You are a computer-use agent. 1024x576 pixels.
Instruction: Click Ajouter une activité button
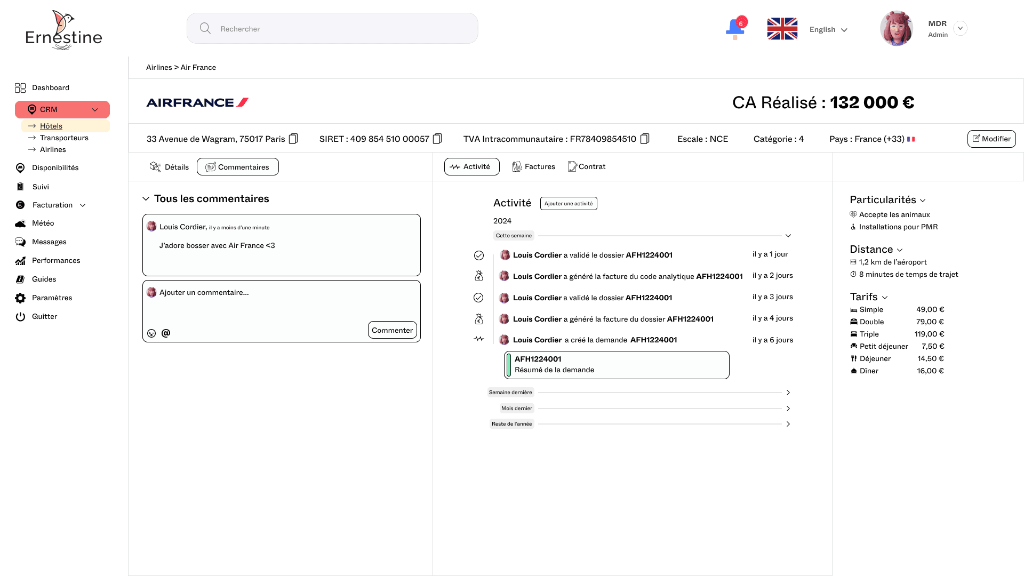pyautogui.click(x=568, y=203)
